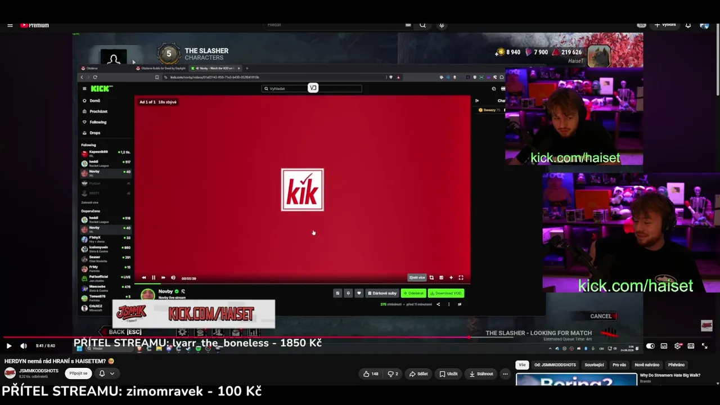Enter fullscreen in the Kick player
The width and height of the screenshot is (720, 405).
tap(461, 277)
